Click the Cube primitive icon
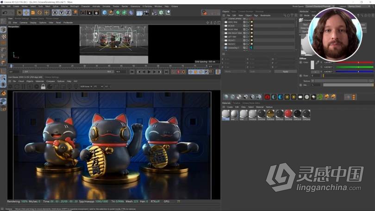The width and height of the screenshot is (375, 211). click(105, 13)
